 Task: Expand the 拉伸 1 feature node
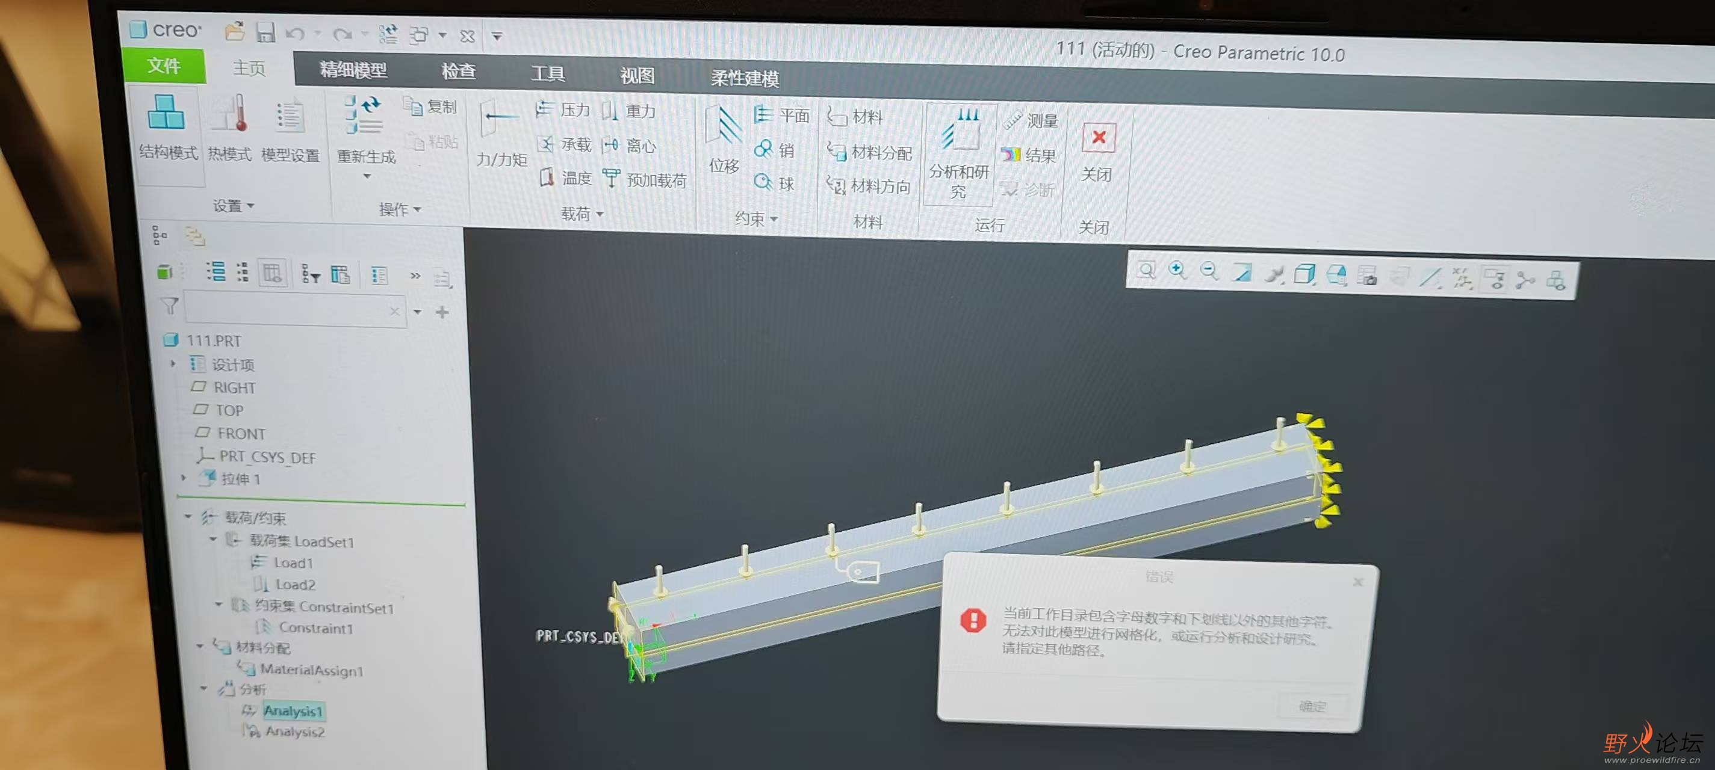click(184, 478)
